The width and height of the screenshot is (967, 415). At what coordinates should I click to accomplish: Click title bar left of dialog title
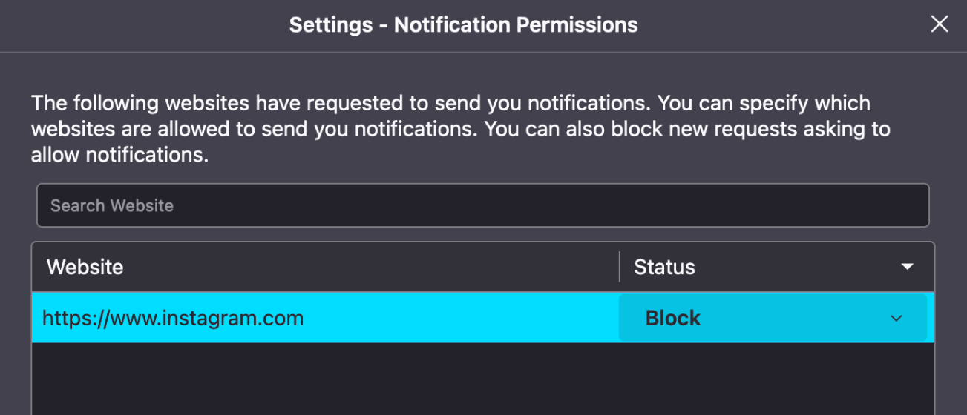pyautogui.click(x=148, y=25)
